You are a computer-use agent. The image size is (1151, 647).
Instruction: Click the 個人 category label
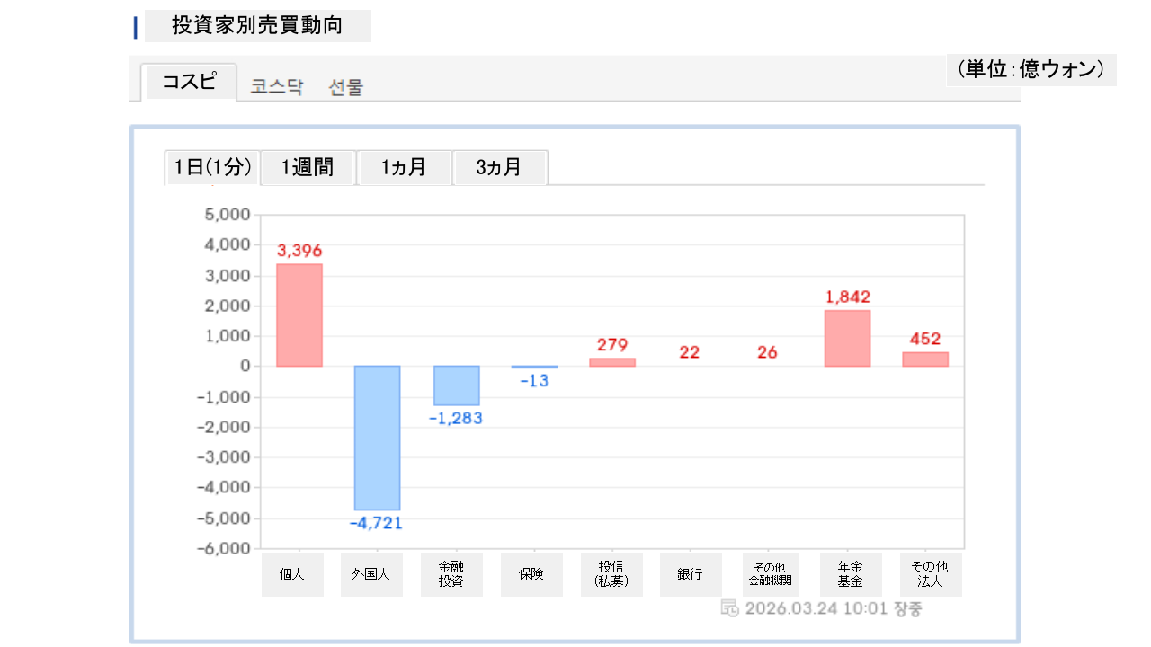tap(292, 574)
